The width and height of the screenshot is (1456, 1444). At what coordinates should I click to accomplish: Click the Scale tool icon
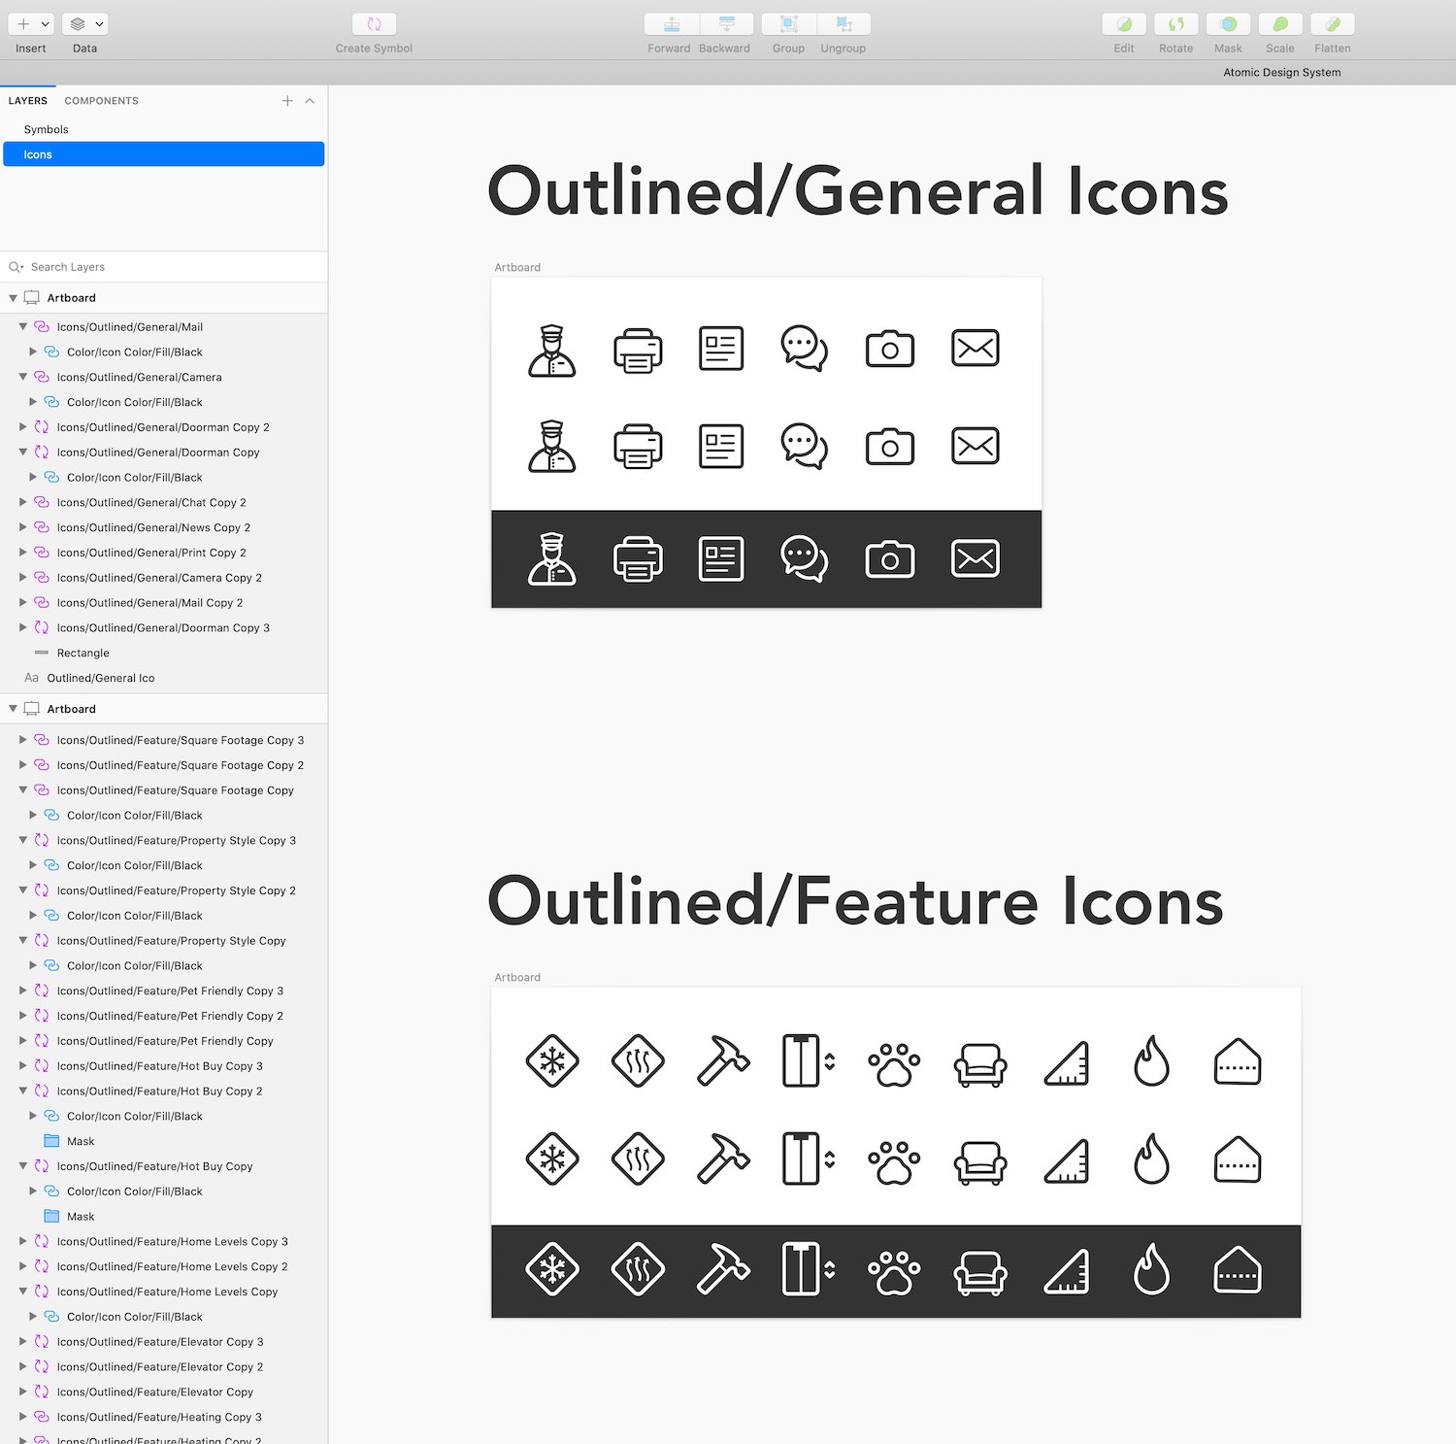coord(1280,24)
